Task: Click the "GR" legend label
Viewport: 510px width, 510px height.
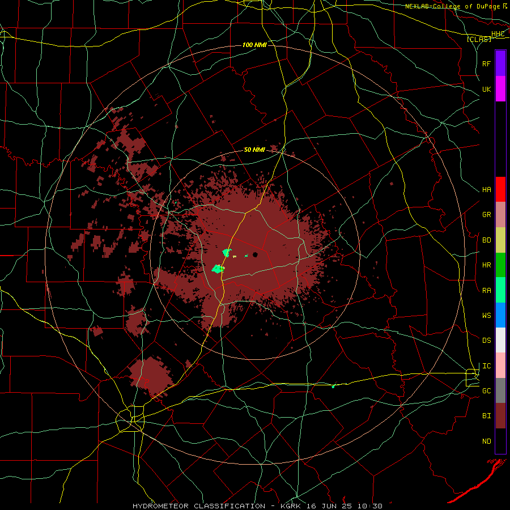Action: point(486,215)
